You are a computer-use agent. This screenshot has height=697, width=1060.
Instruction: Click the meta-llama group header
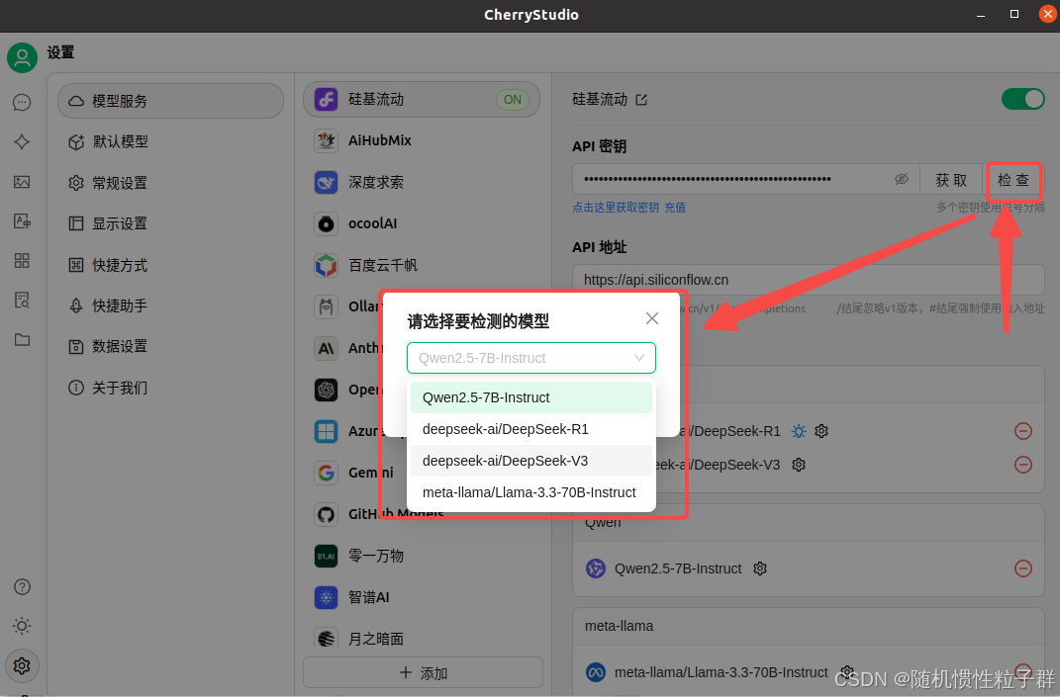(x=808, y=626)
